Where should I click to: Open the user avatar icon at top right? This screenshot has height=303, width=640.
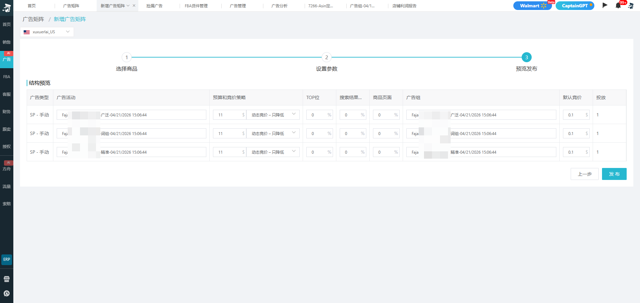click(x=631, y=6)
